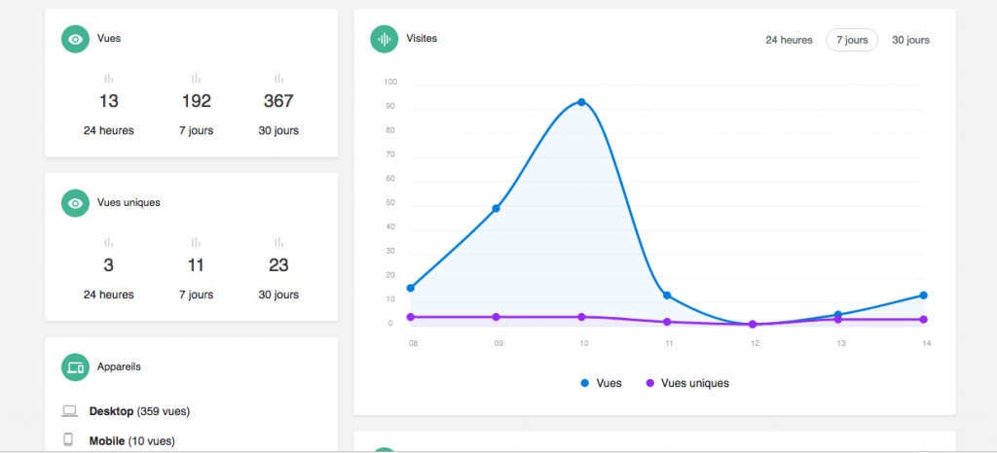Click the laptop icon next to Desktop
997x453 pixels.
pos(69,412)
